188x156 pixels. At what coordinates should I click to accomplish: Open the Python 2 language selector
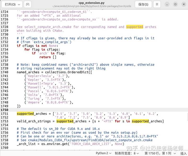point(103,153)
